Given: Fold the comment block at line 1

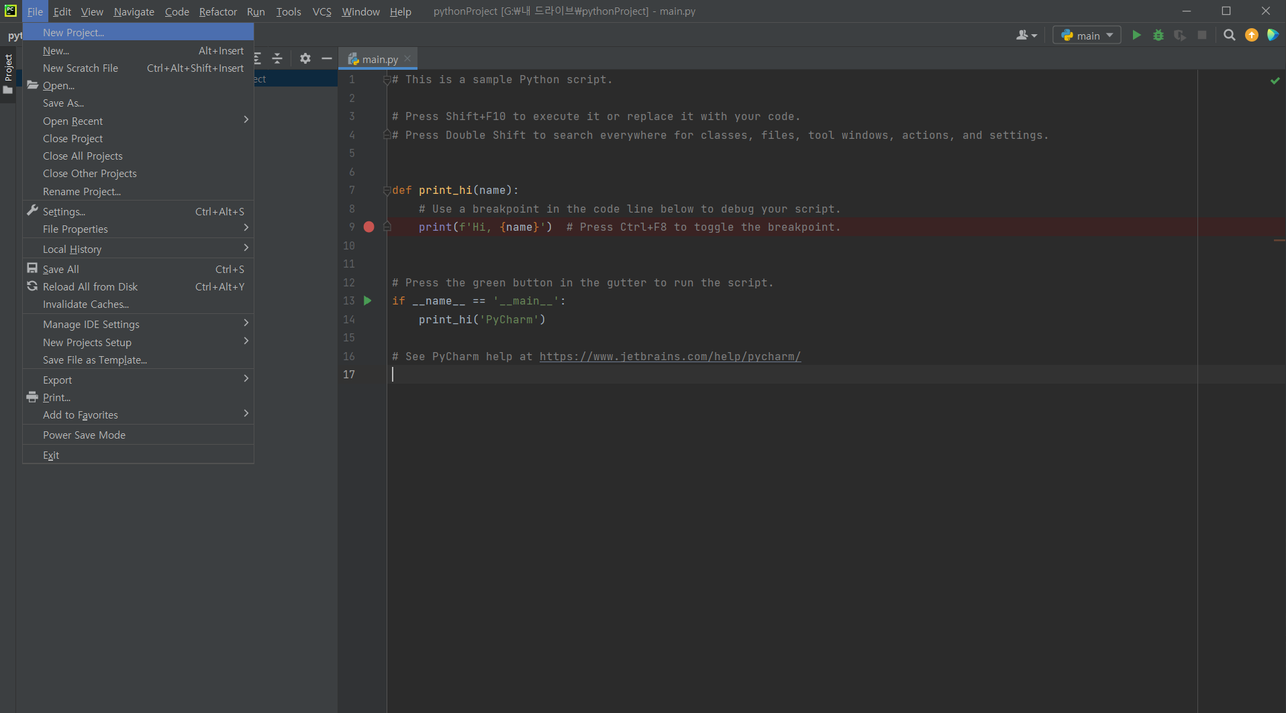Looking at the screenshot, I should point(387,80).
